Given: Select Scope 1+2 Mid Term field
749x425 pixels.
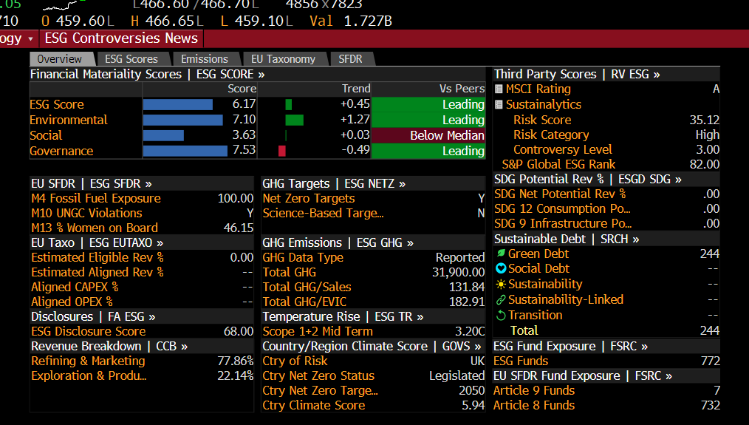Looking at the screenshot, I should (x=374, y=331).
